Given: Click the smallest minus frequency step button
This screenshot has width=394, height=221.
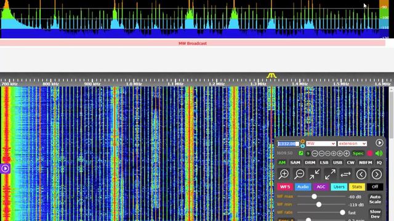Looking at the screenshot, I should click(x=328, y=153).
